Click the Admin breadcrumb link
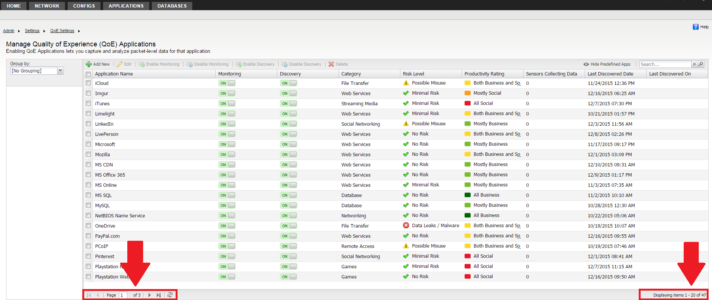The image size is (712, 300). click(9, 31)
